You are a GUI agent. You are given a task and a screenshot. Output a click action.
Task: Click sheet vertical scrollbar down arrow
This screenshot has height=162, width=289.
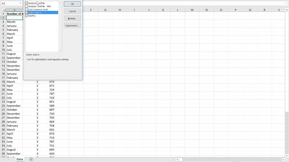pyautogui.click(x=287, y=156)
